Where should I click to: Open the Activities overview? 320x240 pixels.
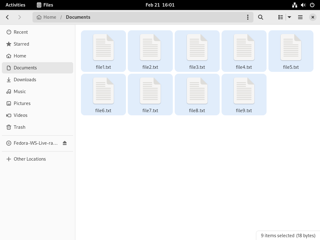coord(16,5)
